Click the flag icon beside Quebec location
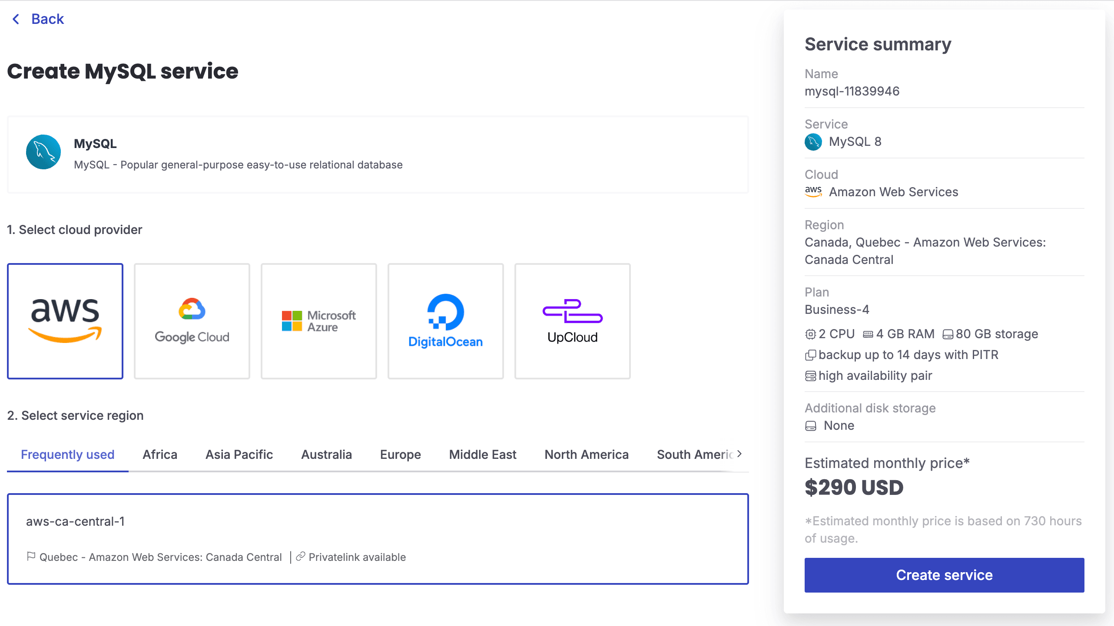The width and height of the screenshot is (1114, 626). pos(31,556)
